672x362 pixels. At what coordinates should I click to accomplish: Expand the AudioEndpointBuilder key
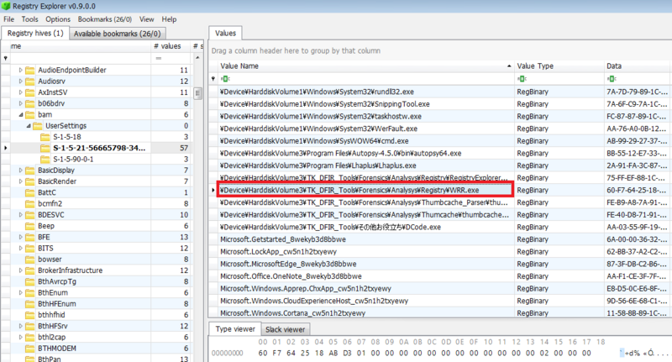click(20, 70)
